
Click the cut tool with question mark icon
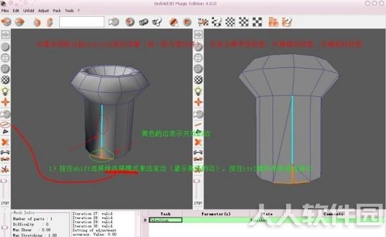(x=157, y=22)
